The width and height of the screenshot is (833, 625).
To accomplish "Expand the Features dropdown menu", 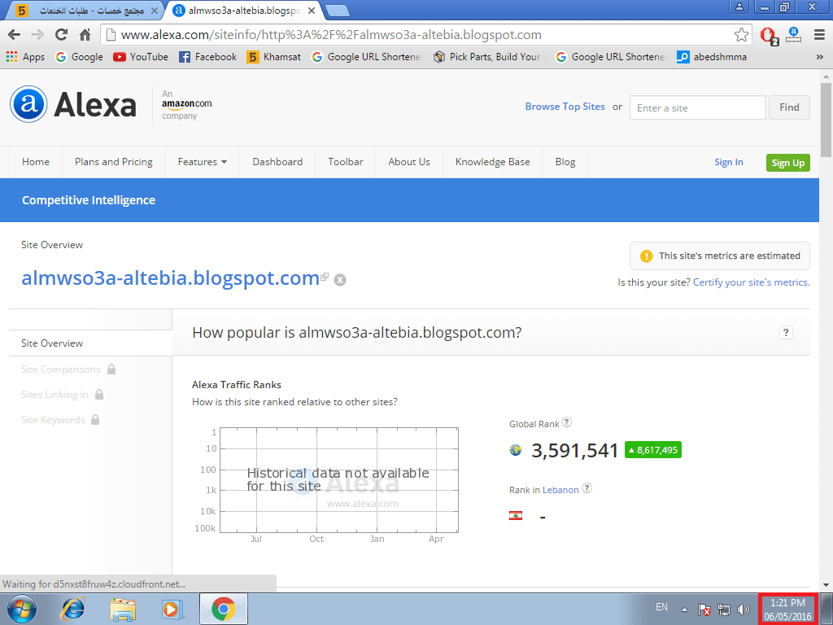I will coord(203,162).
